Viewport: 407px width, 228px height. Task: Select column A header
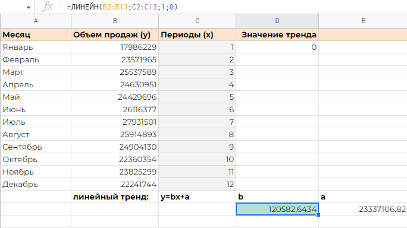click(x=36, y=21)
